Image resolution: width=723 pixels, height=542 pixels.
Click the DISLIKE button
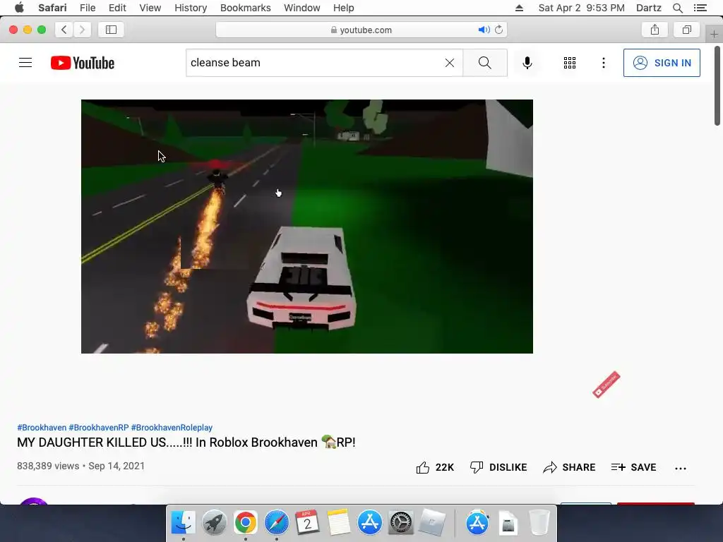point(498,467)
